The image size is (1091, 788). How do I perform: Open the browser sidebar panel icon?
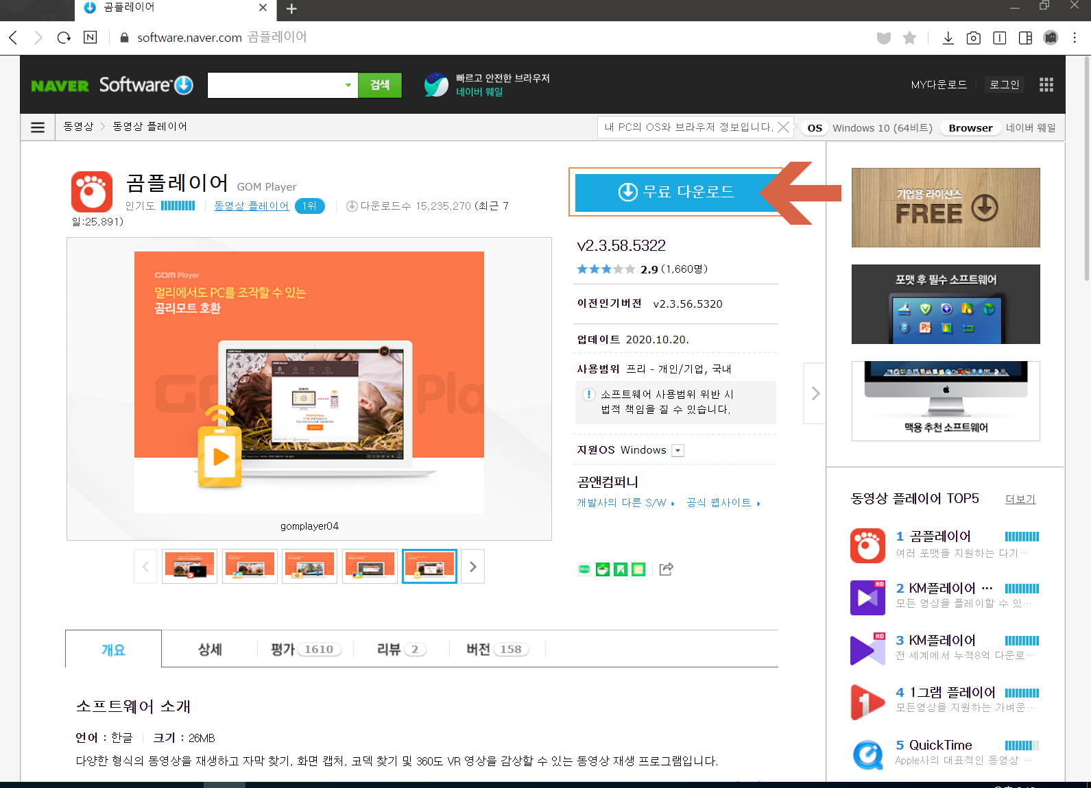coord(1025,38)
